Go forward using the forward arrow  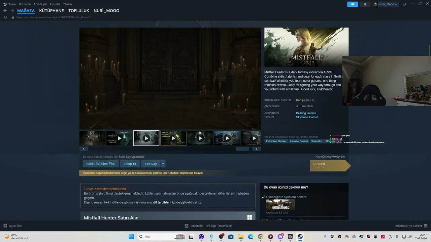tap(12, 11)
